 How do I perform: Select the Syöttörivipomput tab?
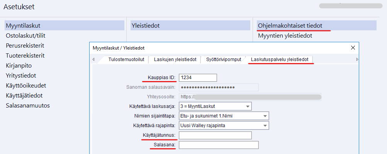click(x=224, y=60)
